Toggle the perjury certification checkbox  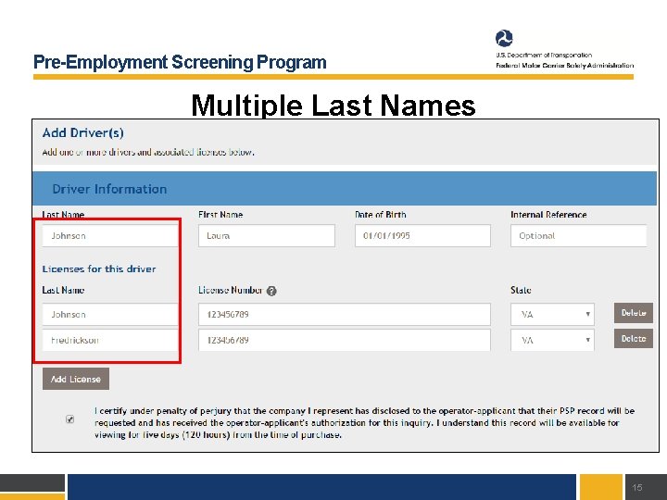70,419
